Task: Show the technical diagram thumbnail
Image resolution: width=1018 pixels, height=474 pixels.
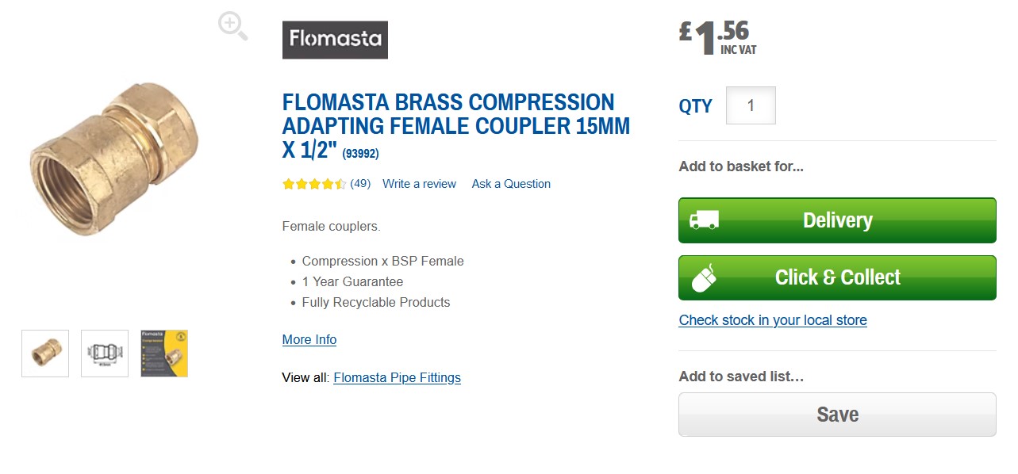Action: point(105,354)
